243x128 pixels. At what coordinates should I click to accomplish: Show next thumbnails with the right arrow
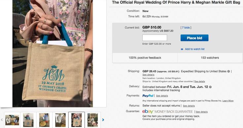click(x=103, y=120)
